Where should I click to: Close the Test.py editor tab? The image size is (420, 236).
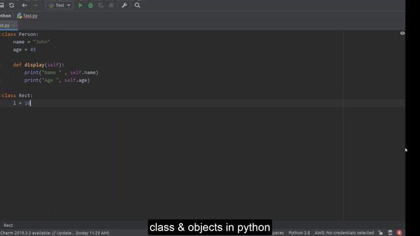pyautogui.click(x=14, y=26)
